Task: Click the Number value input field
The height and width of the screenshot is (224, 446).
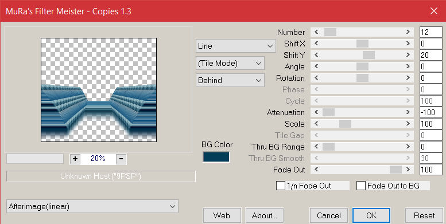Action: (431, 32)
